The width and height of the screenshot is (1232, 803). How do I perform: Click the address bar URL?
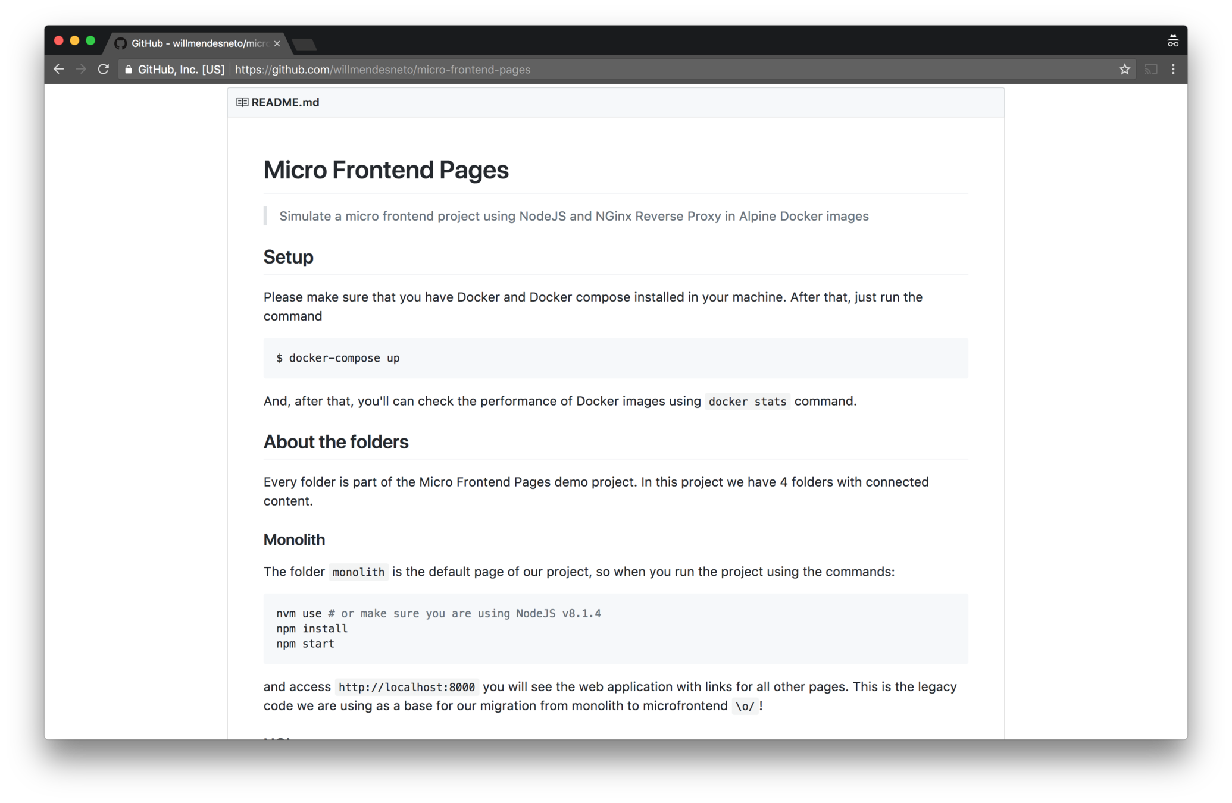[382, 70]
